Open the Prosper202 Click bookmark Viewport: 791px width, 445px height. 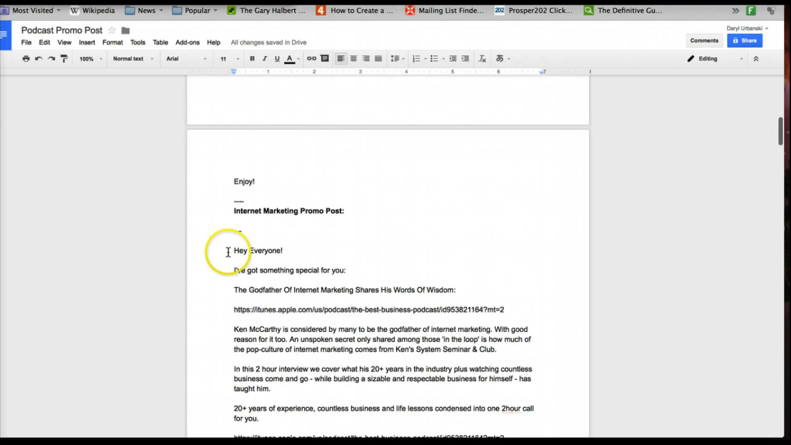pyautogui.click(x=534, y=10)
